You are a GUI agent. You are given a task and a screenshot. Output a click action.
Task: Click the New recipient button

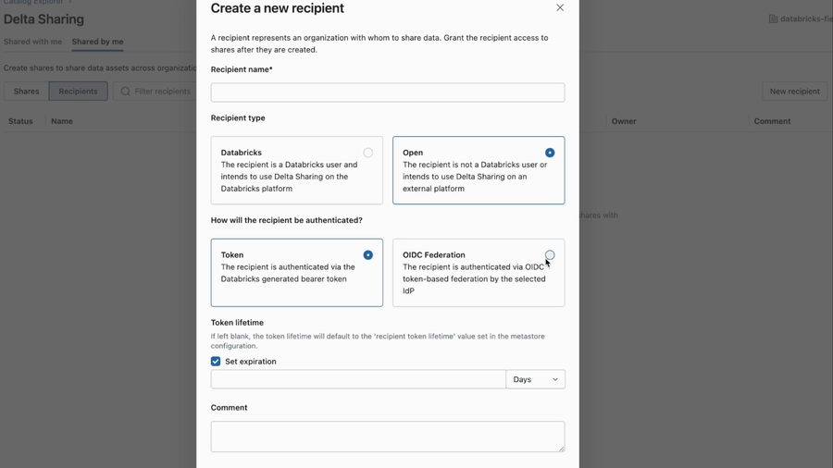tap(794, 92)
